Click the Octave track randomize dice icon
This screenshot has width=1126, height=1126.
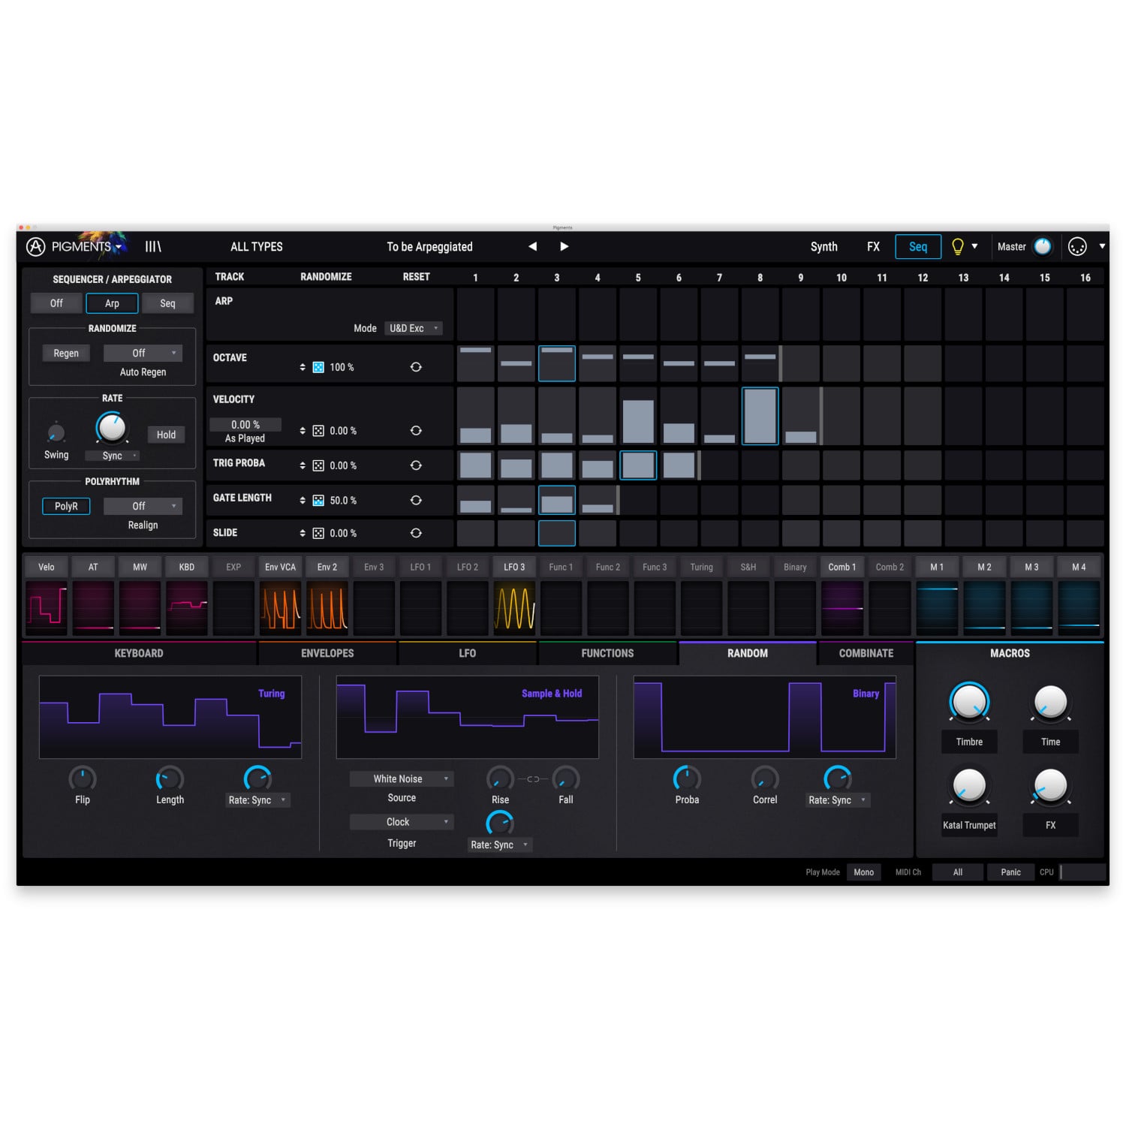point(318,367)
